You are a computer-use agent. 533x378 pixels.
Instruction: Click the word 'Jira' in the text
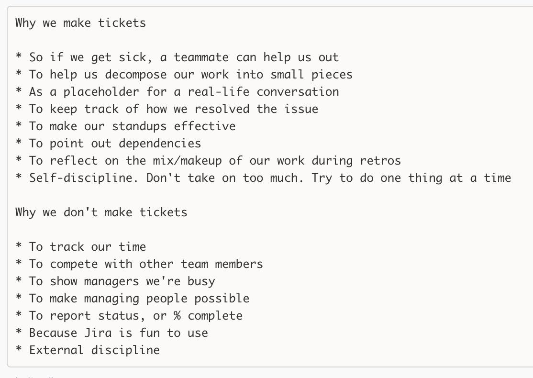98,333
